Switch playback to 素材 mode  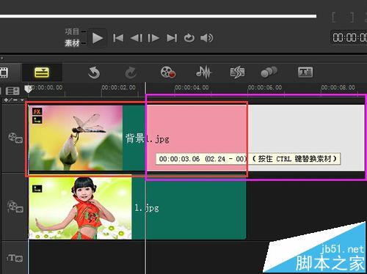(x=73, y=43)
